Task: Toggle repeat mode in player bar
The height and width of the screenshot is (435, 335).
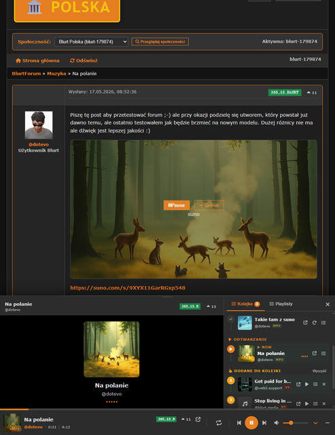Action: [x=219, y=423]
